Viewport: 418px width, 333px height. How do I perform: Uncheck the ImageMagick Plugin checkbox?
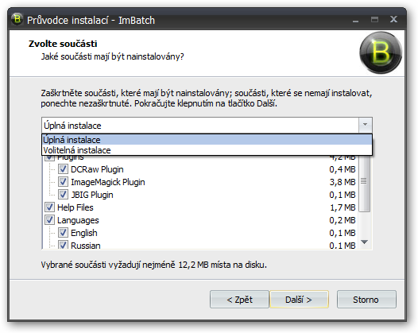point(63,182)
